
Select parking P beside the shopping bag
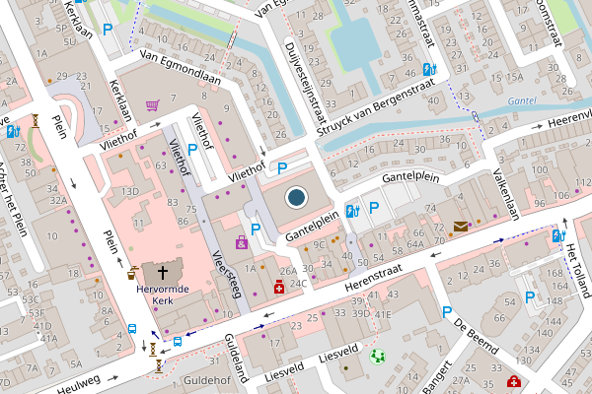256,229
